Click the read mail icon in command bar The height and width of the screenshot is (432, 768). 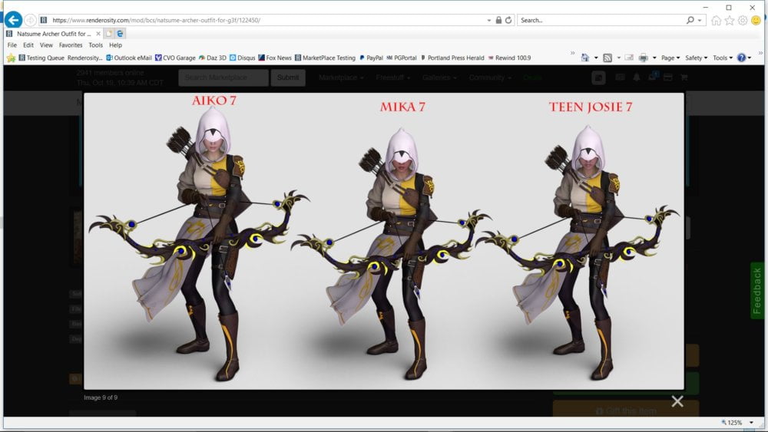pyautogui.click(x=628, y=58)
